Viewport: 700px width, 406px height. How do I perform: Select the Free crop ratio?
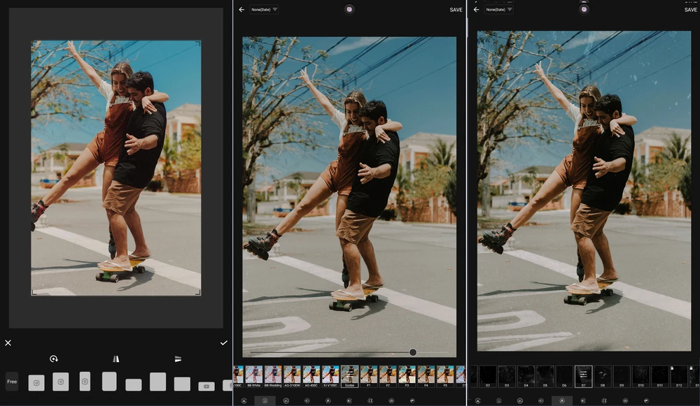pyautogui.click(x=12, y=382)
